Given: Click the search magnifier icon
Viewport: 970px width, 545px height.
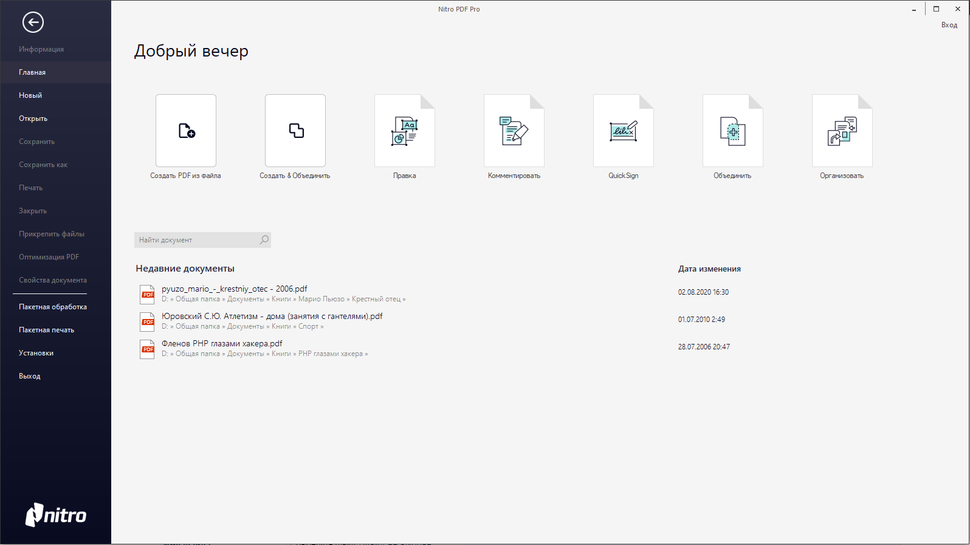Looking at the screenshot, I should [x=264, y=240].
